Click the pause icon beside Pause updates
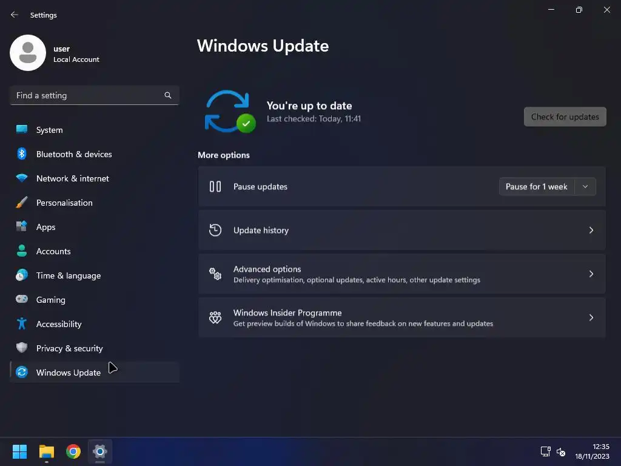The height and width of the screenshot is (466, 621). (x=215, y=186)
